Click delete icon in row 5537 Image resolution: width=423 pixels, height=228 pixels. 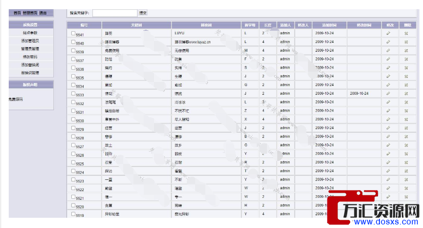point(406,59)
